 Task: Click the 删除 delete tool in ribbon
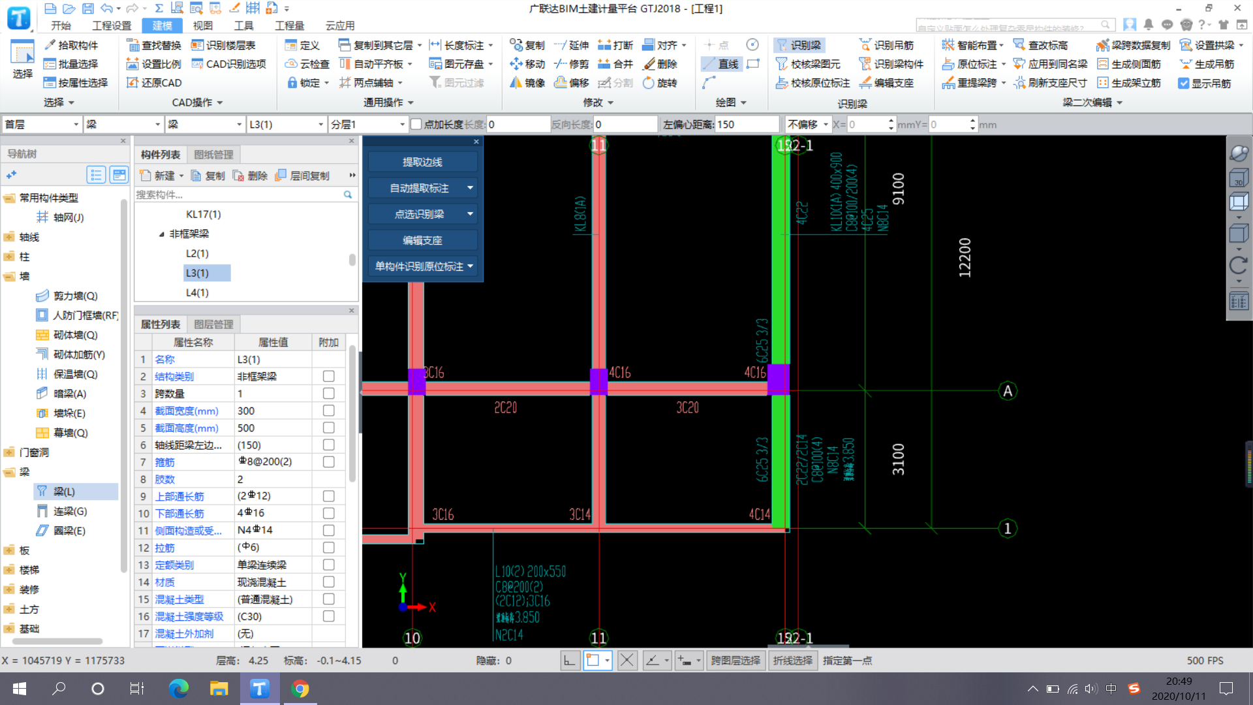coord(660,64)
